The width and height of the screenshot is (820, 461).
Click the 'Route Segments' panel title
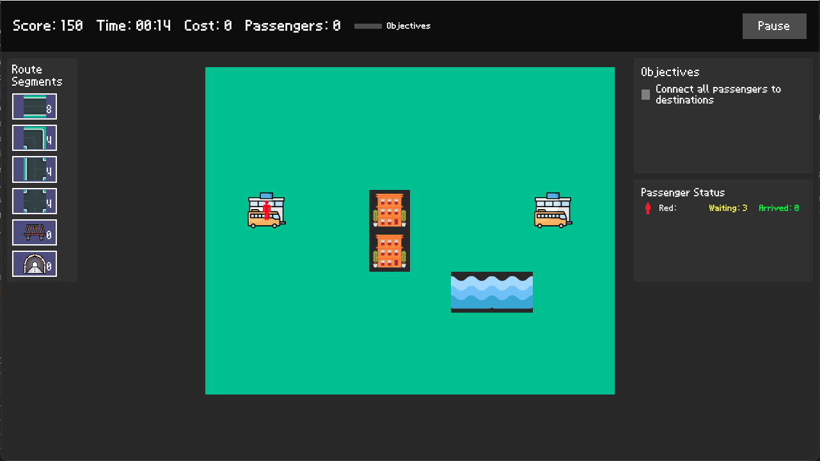[x=37, y=75]
